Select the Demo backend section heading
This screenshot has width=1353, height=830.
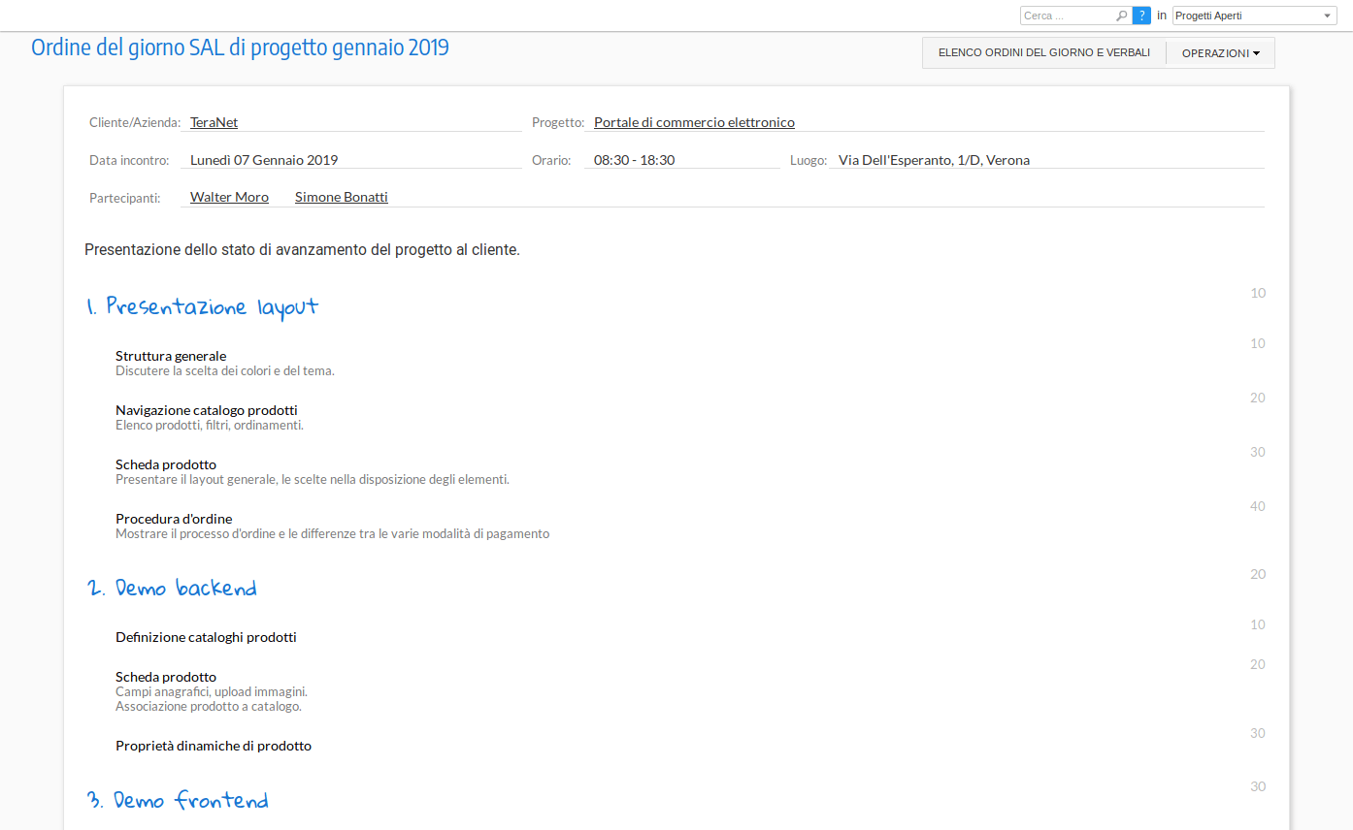(x=172, y=589)
